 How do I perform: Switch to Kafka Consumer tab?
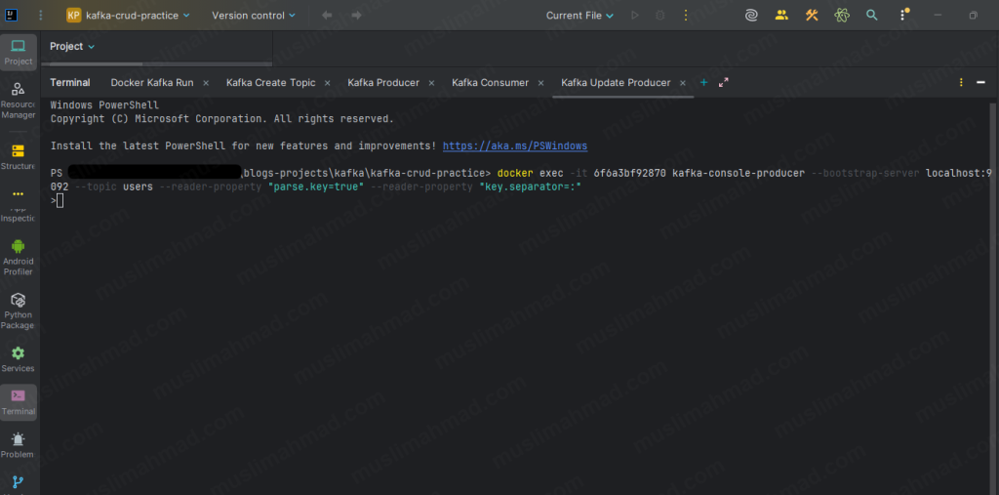[490, 82]
